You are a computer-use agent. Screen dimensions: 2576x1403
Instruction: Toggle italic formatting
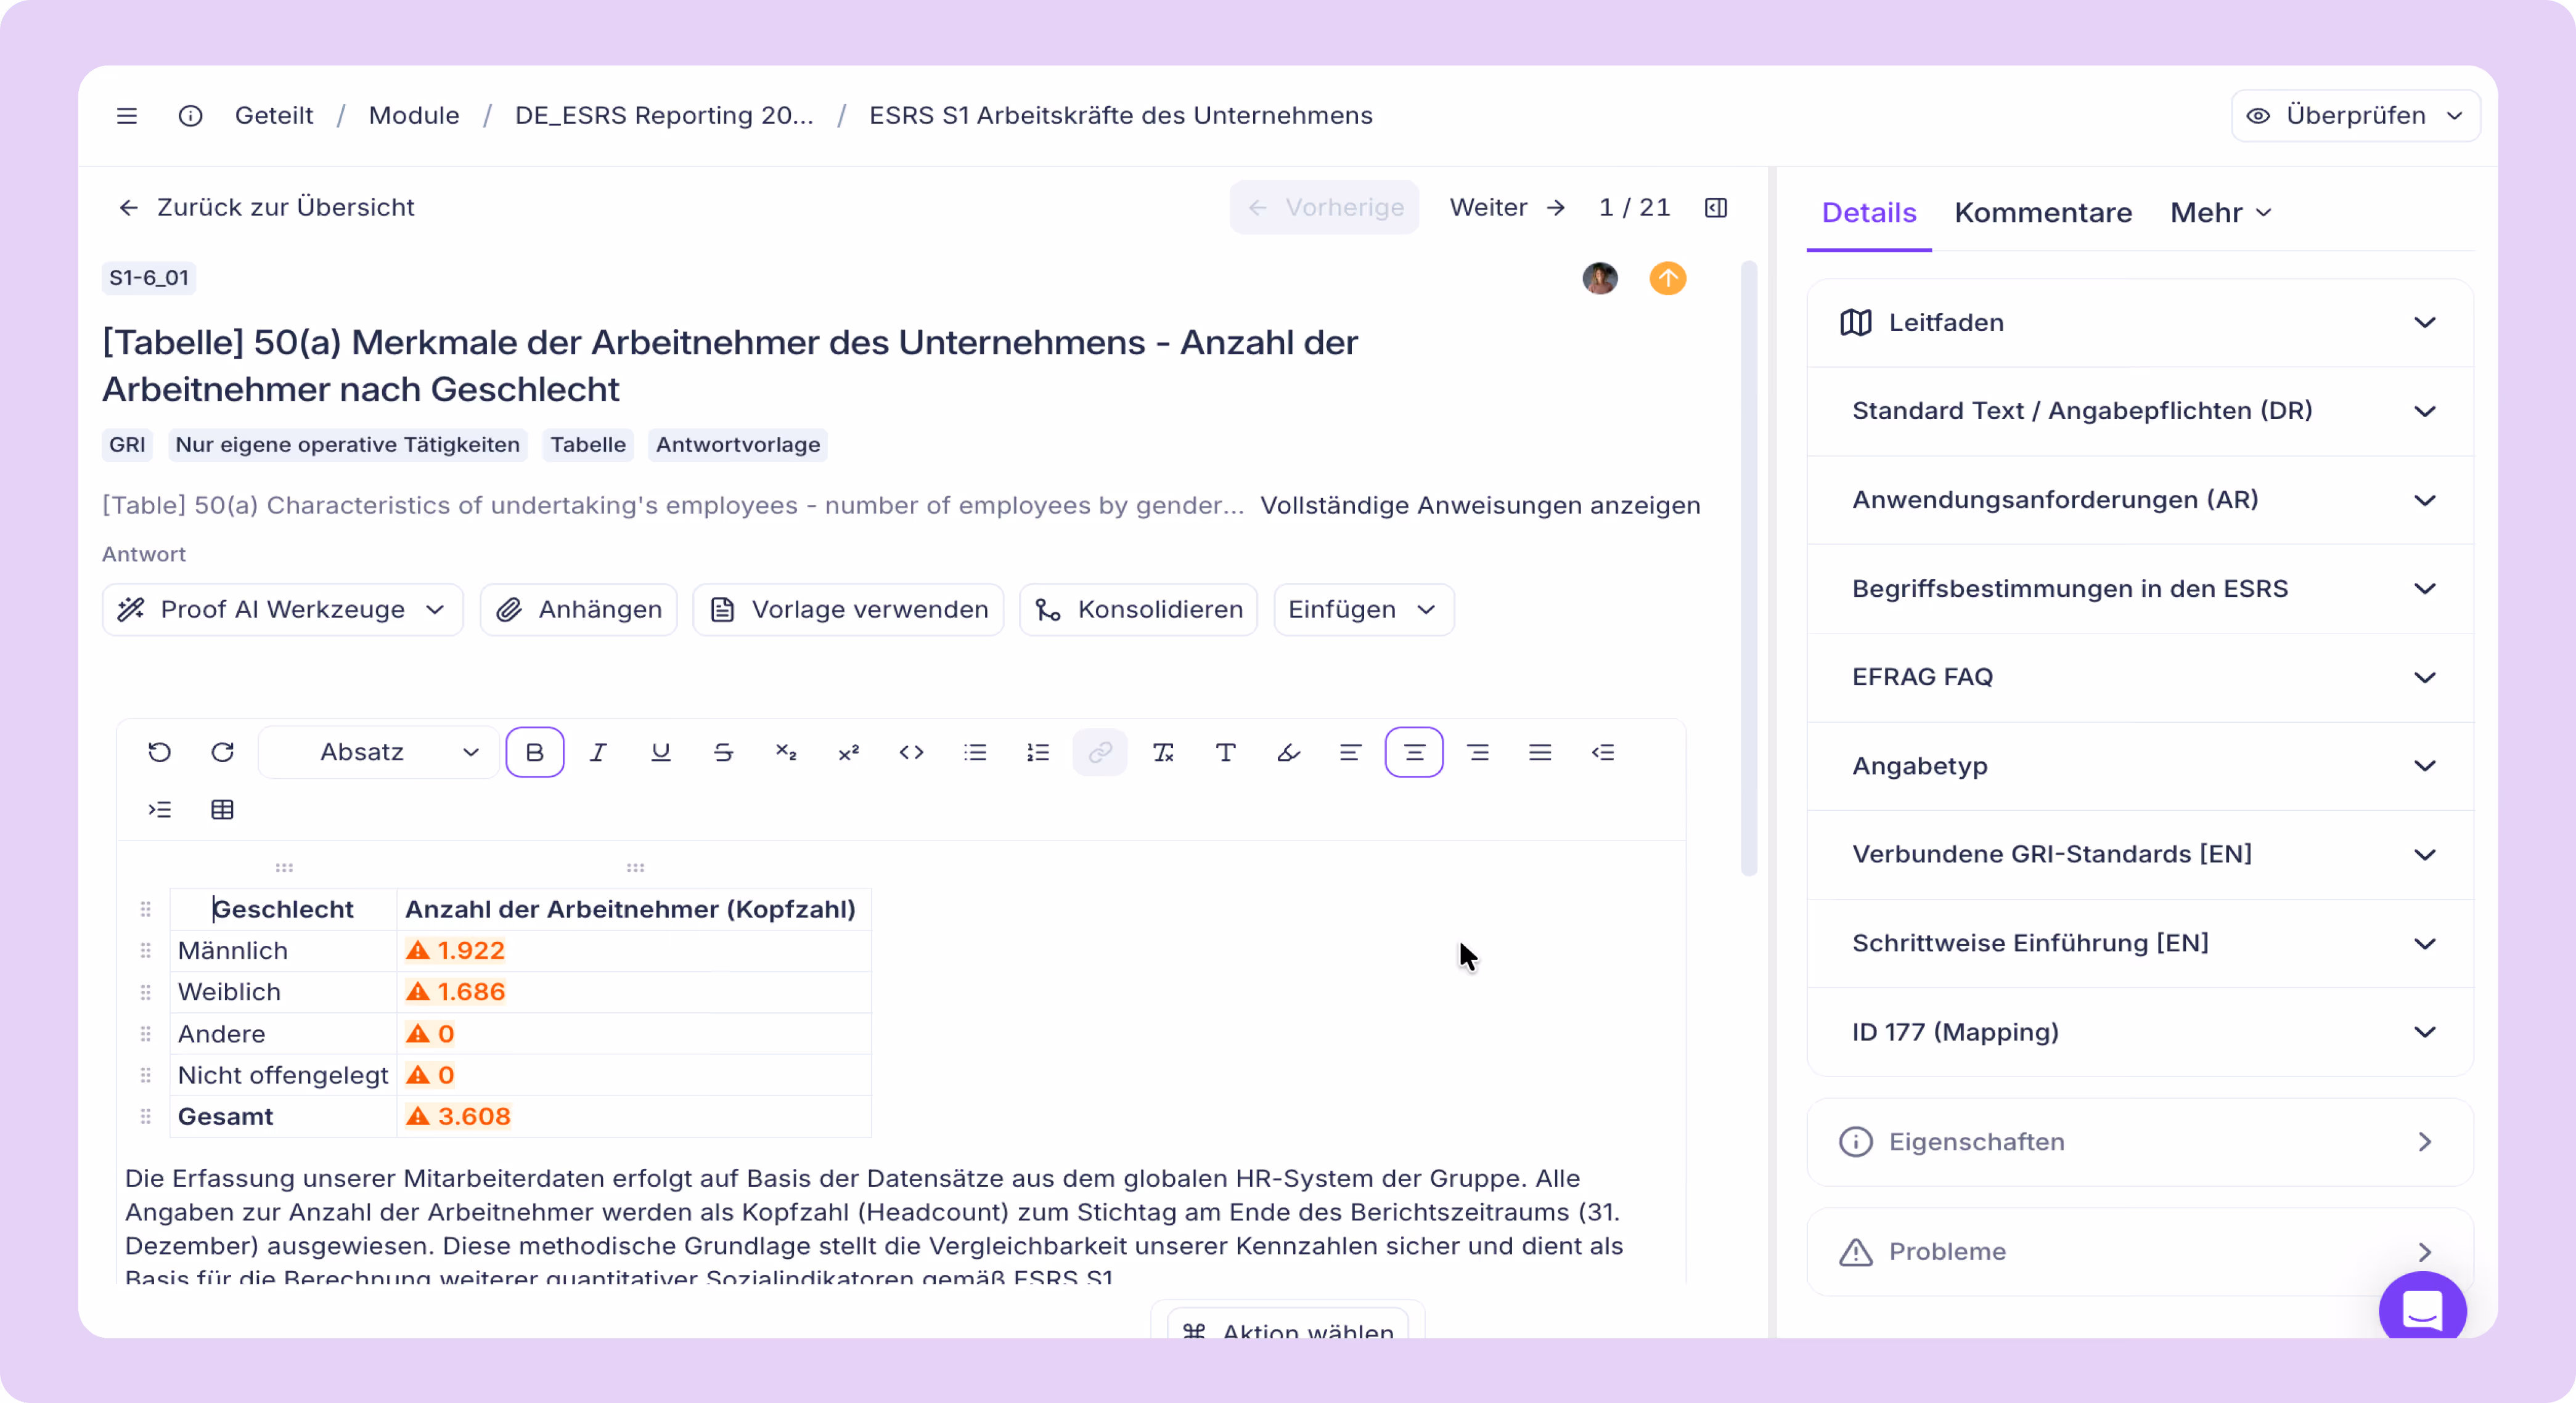(598, 752)
